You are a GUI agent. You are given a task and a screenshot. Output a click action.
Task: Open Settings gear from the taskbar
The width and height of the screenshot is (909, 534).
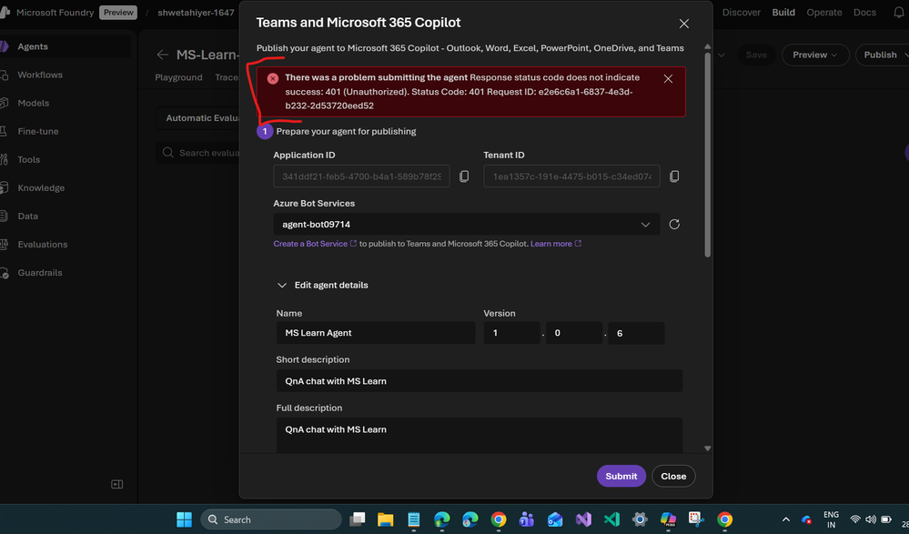[640, 519]
